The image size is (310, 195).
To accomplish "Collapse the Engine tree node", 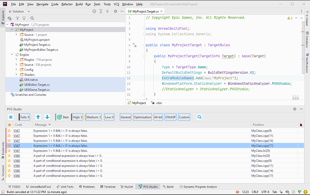I will tap(12, 54).
